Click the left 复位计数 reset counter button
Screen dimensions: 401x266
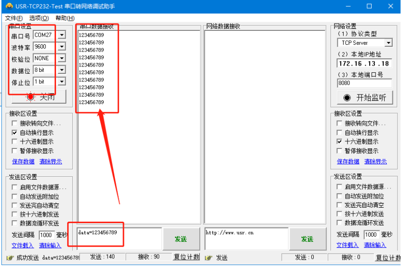coord(186,257)
